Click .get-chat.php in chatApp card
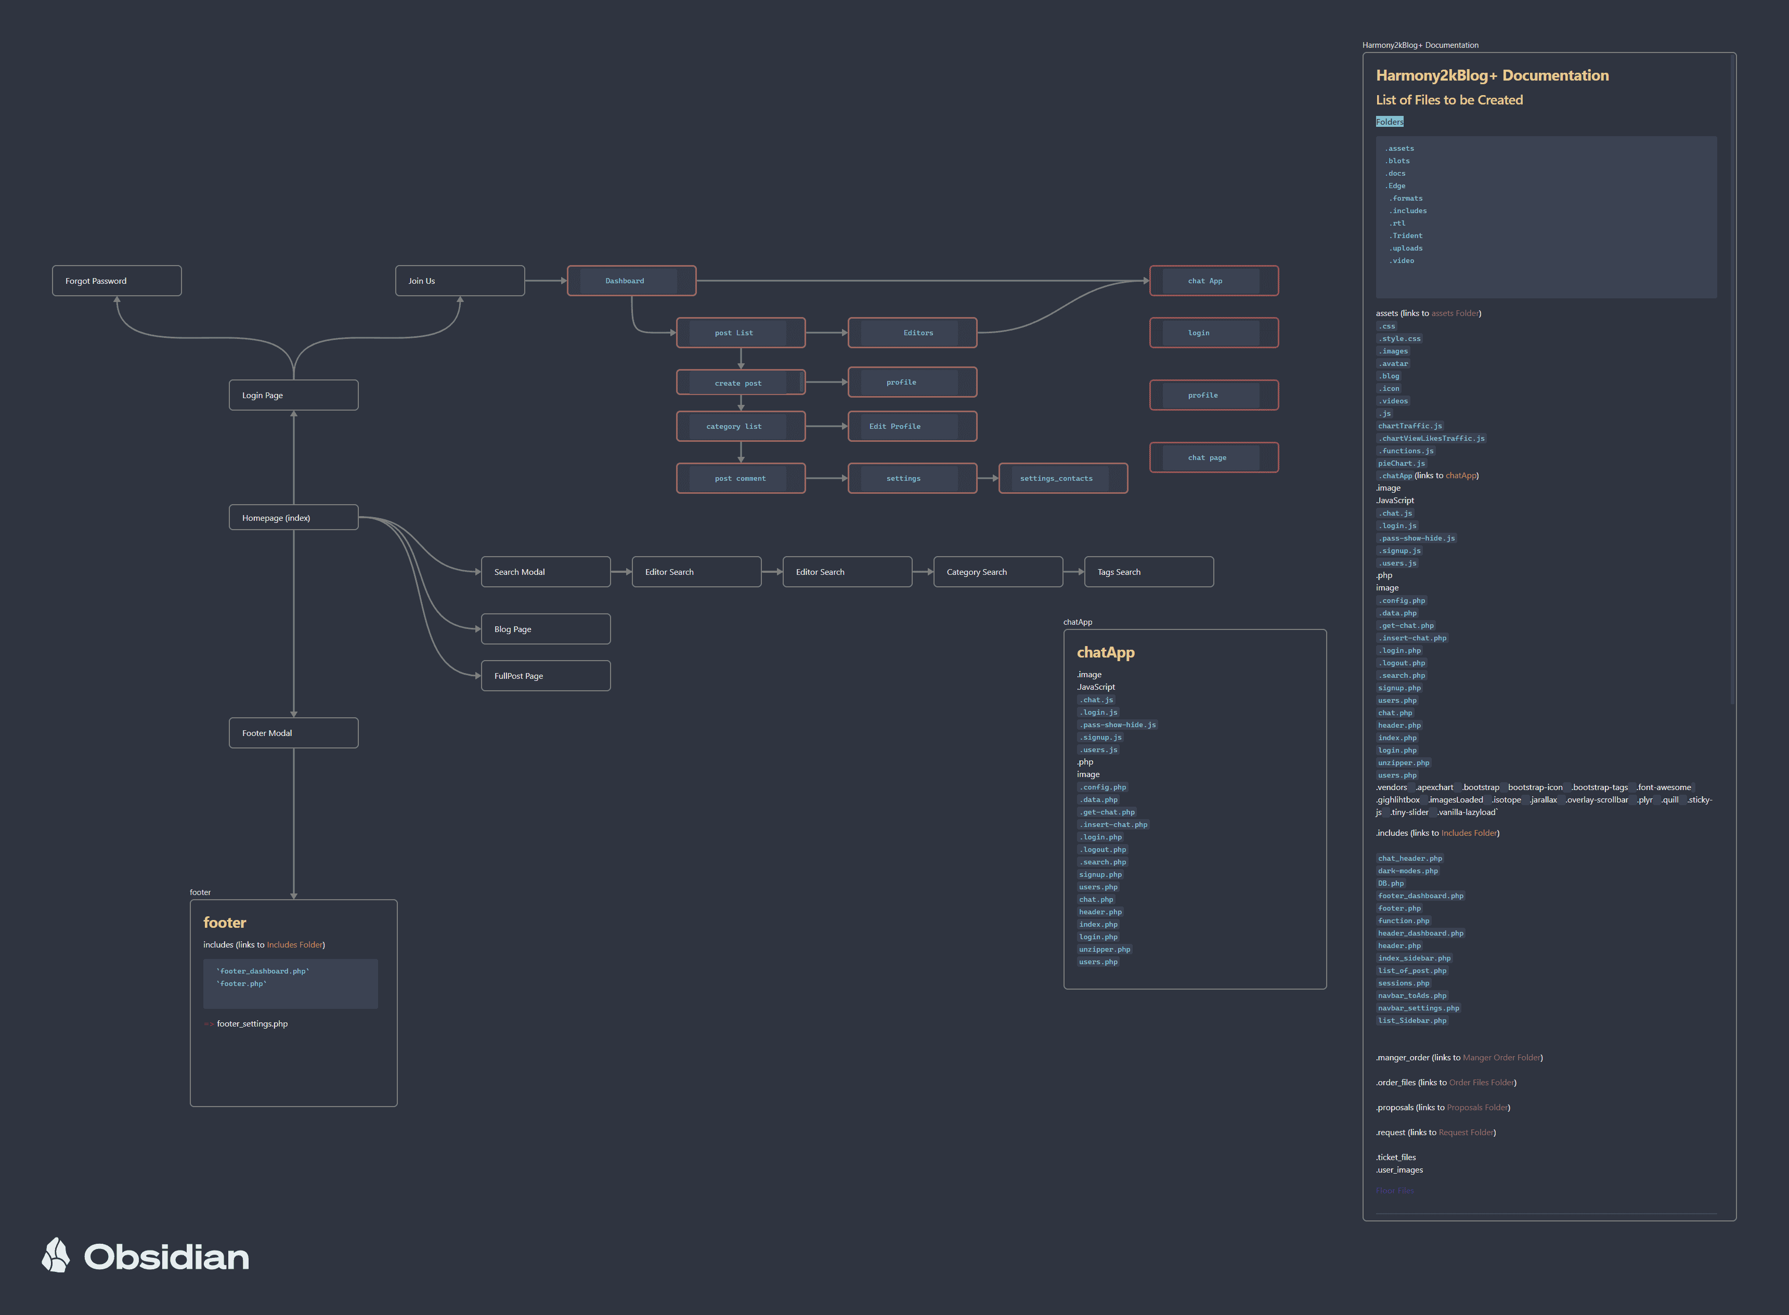 [1107, 813]
